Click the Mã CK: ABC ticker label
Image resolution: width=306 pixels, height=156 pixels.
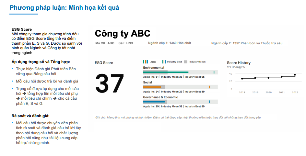click(x=105, y=43)
